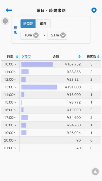Tap the back-to-top triangle button
Image resolution: width=102 pixels, height=181 pixels.
(95, 172)
